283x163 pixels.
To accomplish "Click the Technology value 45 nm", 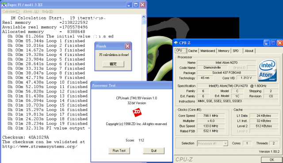I will click(205, 78).
